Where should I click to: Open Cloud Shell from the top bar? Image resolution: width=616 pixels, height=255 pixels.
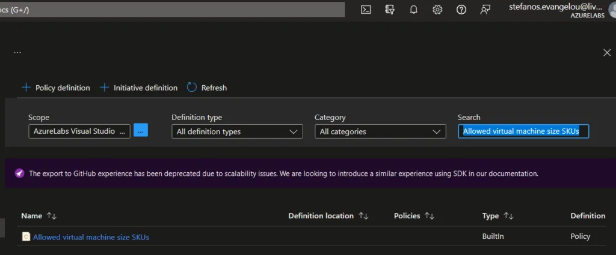pos(366,10)
